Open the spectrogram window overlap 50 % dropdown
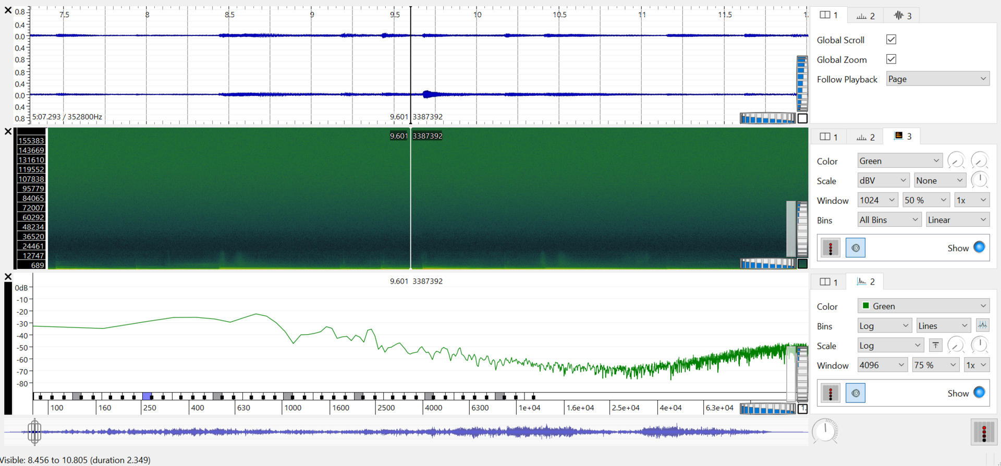The height and width of the screenshot is (466, 1001). point(925,200)
